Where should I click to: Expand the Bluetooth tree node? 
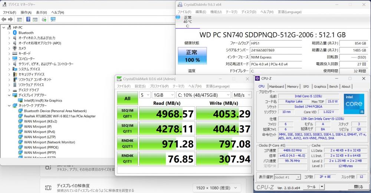click(9, 33)
